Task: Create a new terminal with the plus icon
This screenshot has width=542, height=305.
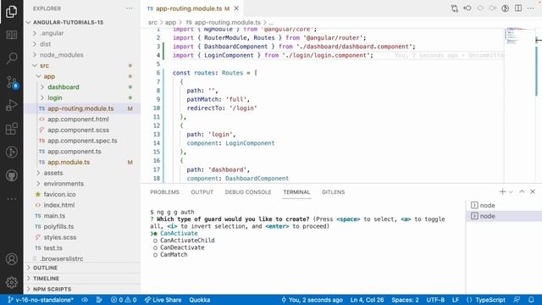Action: click(x=502, y=191)
